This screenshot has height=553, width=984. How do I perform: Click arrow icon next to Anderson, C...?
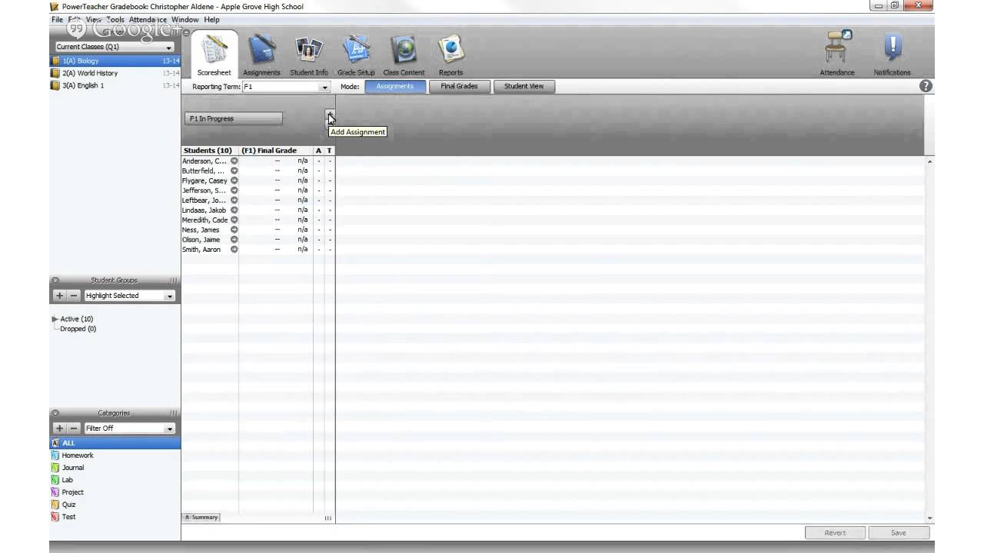(234, 161)
